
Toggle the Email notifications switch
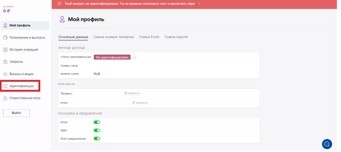[97, 122]
